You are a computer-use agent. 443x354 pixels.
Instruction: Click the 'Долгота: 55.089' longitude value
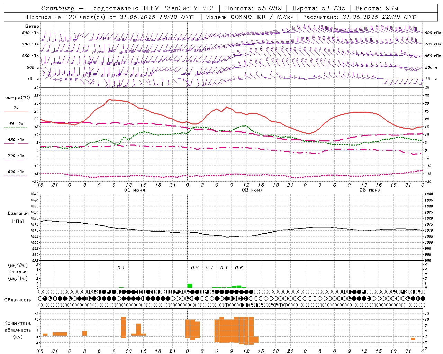[x=253, y=8]
